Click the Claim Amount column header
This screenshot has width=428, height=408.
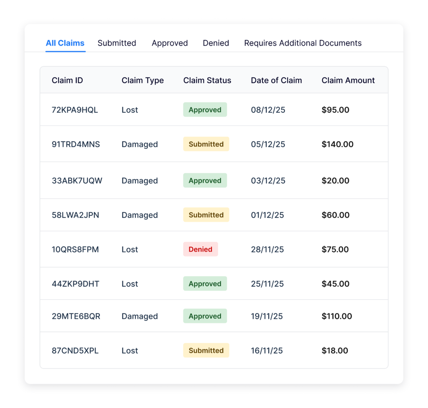[x=348, y=80]
